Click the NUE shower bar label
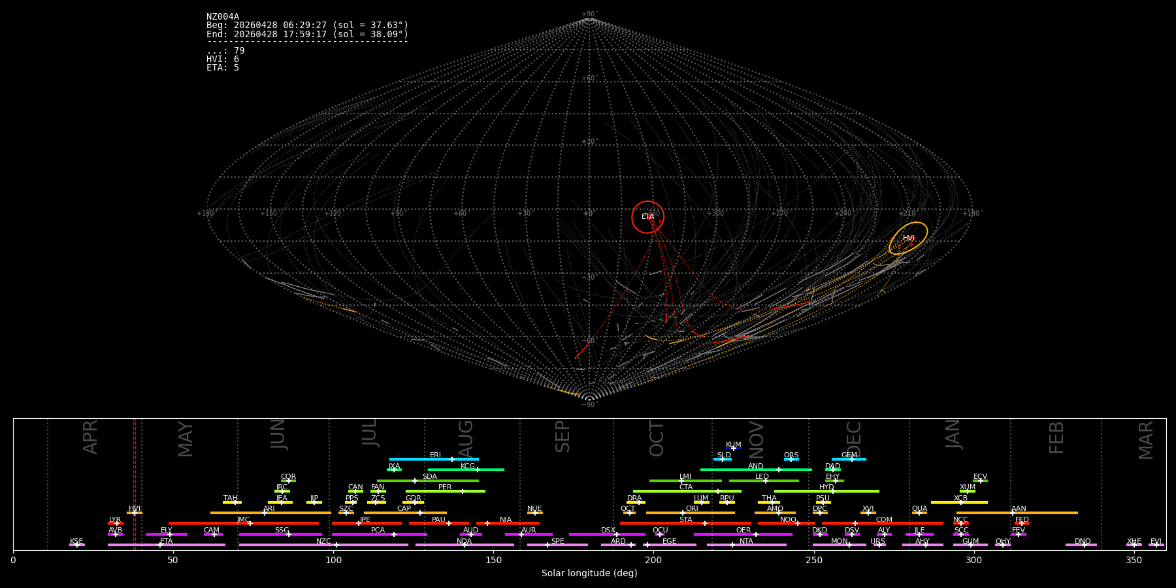Viewport: 1176px width, 588px height. point(534,509)
